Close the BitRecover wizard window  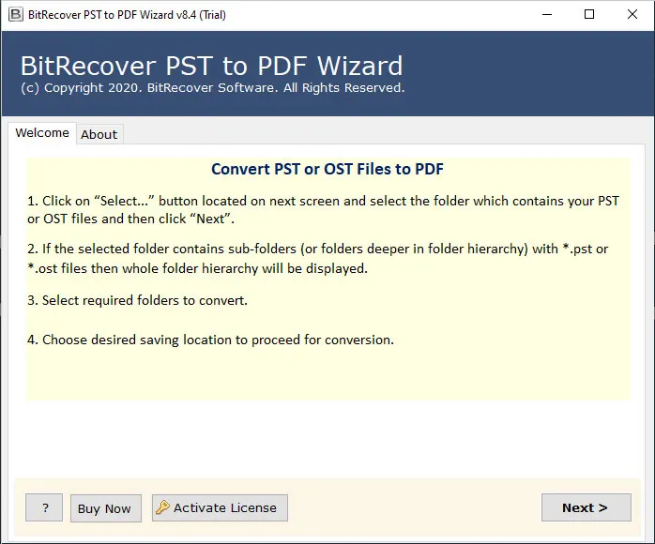[x=632, y=14]
